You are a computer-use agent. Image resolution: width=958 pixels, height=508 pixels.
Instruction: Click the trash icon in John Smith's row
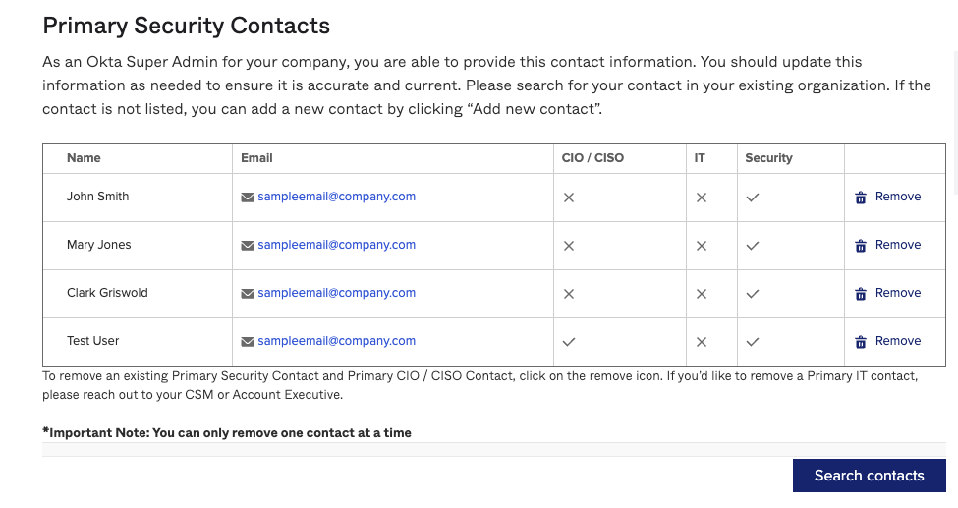coord(861,198)
